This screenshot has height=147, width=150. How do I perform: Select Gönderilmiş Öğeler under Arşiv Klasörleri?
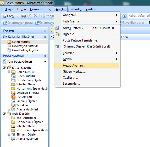[x=30, y=122]
